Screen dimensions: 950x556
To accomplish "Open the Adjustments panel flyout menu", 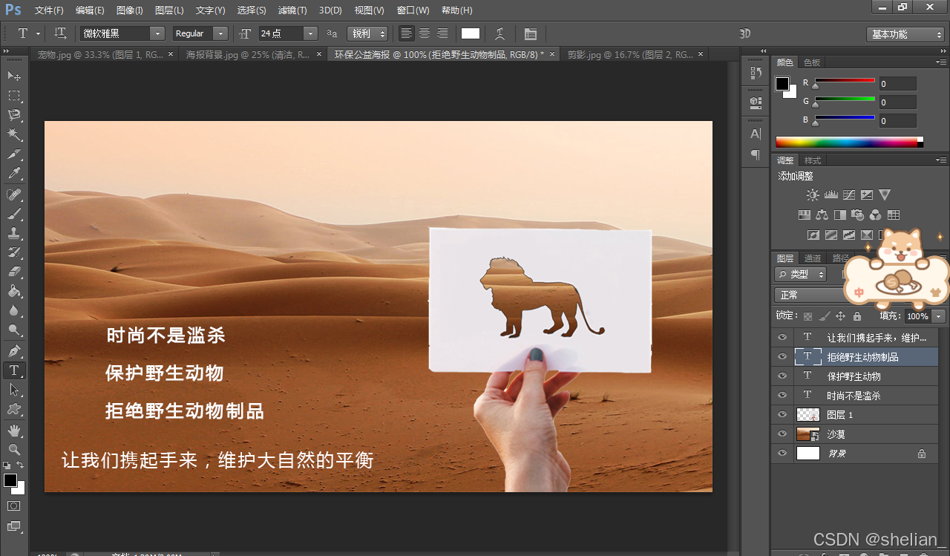I will pos(941,160).
